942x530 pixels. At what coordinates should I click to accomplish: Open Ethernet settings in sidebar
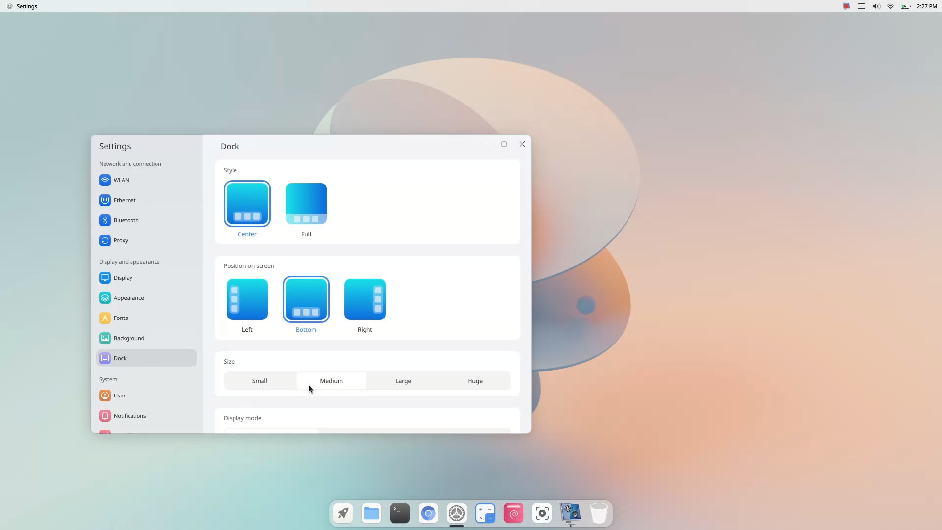pos(125,200)
